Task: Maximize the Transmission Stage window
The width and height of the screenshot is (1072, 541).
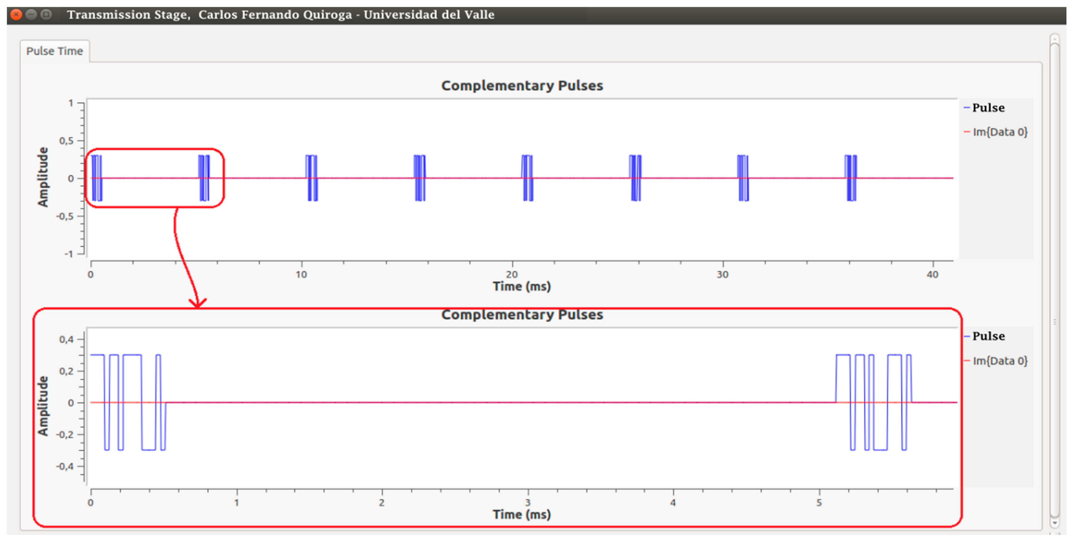Action: click(x=47, y=15)
